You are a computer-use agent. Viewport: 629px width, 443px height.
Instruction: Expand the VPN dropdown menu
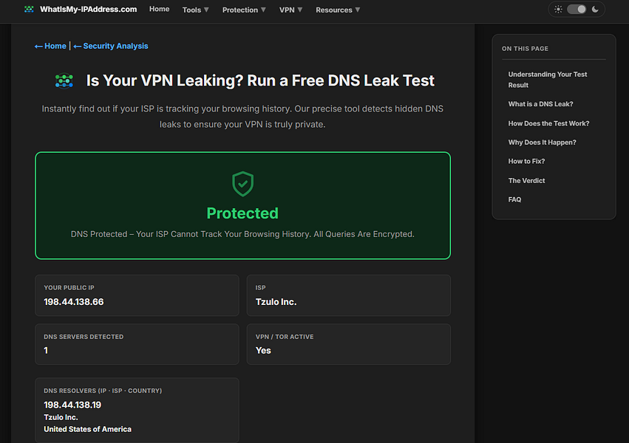[x=290, y=10]
